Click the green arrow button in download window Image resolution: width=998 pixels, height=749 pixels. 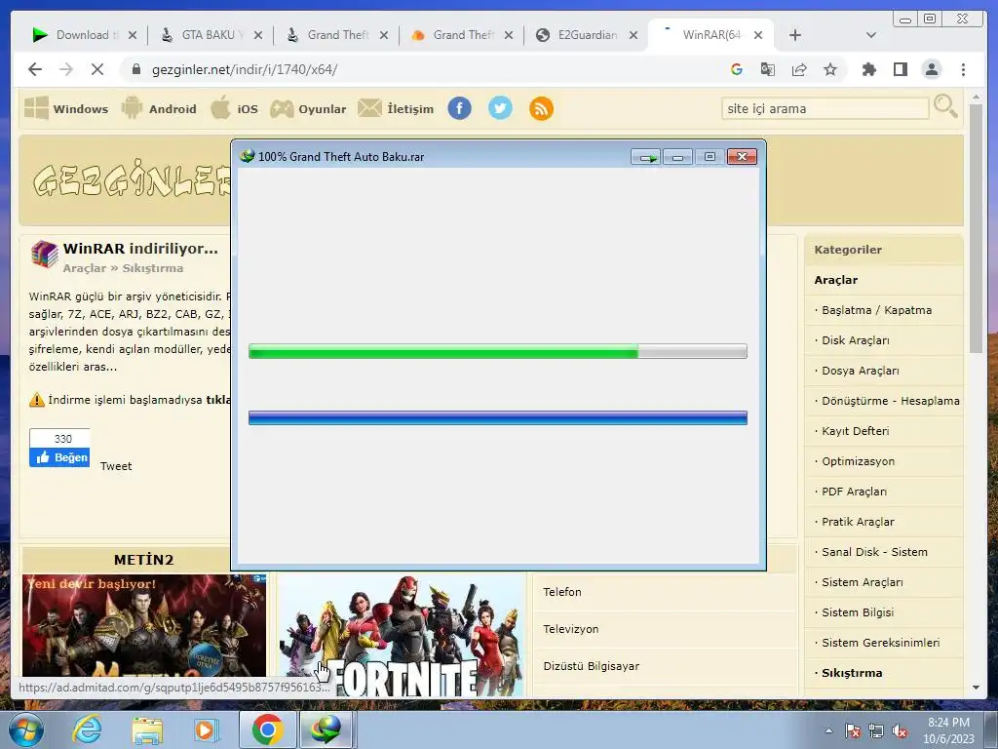646,157
